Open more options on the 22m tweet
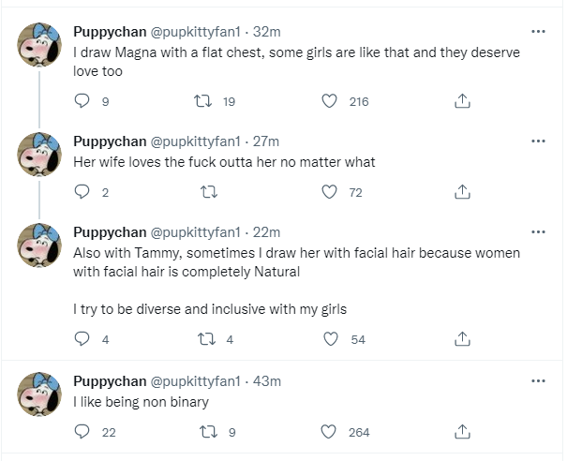 (538, 231)
